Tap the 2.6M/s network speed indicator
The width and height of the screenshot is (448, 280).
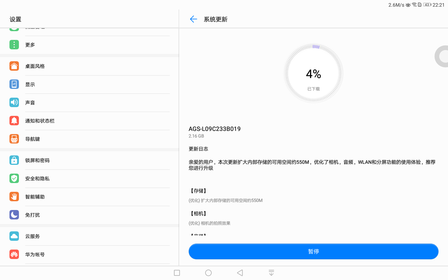[x=396, y=5]
